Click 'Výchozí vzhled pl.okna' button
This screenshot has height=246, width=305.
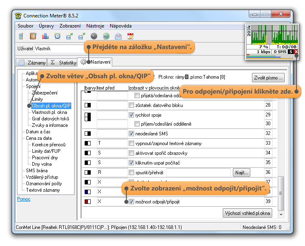click(247, 213)
